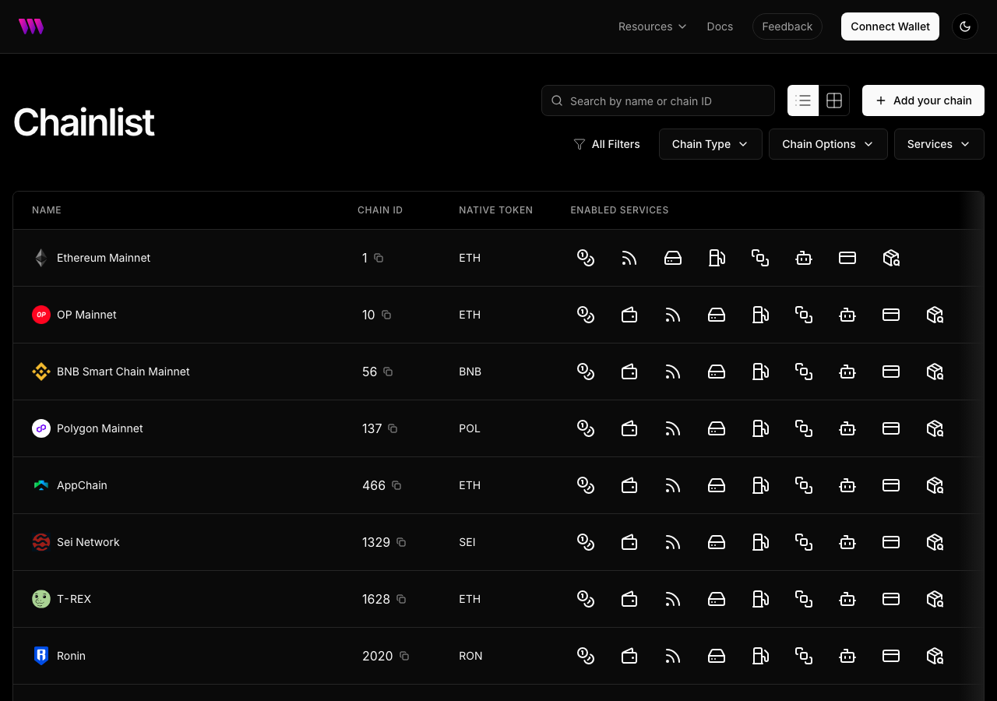Click the coins service icon for Ethereum Mainnet
Image resolution: width=997 pixels, height=701 pixels.
pyautogui.click(x=586, y=258)
